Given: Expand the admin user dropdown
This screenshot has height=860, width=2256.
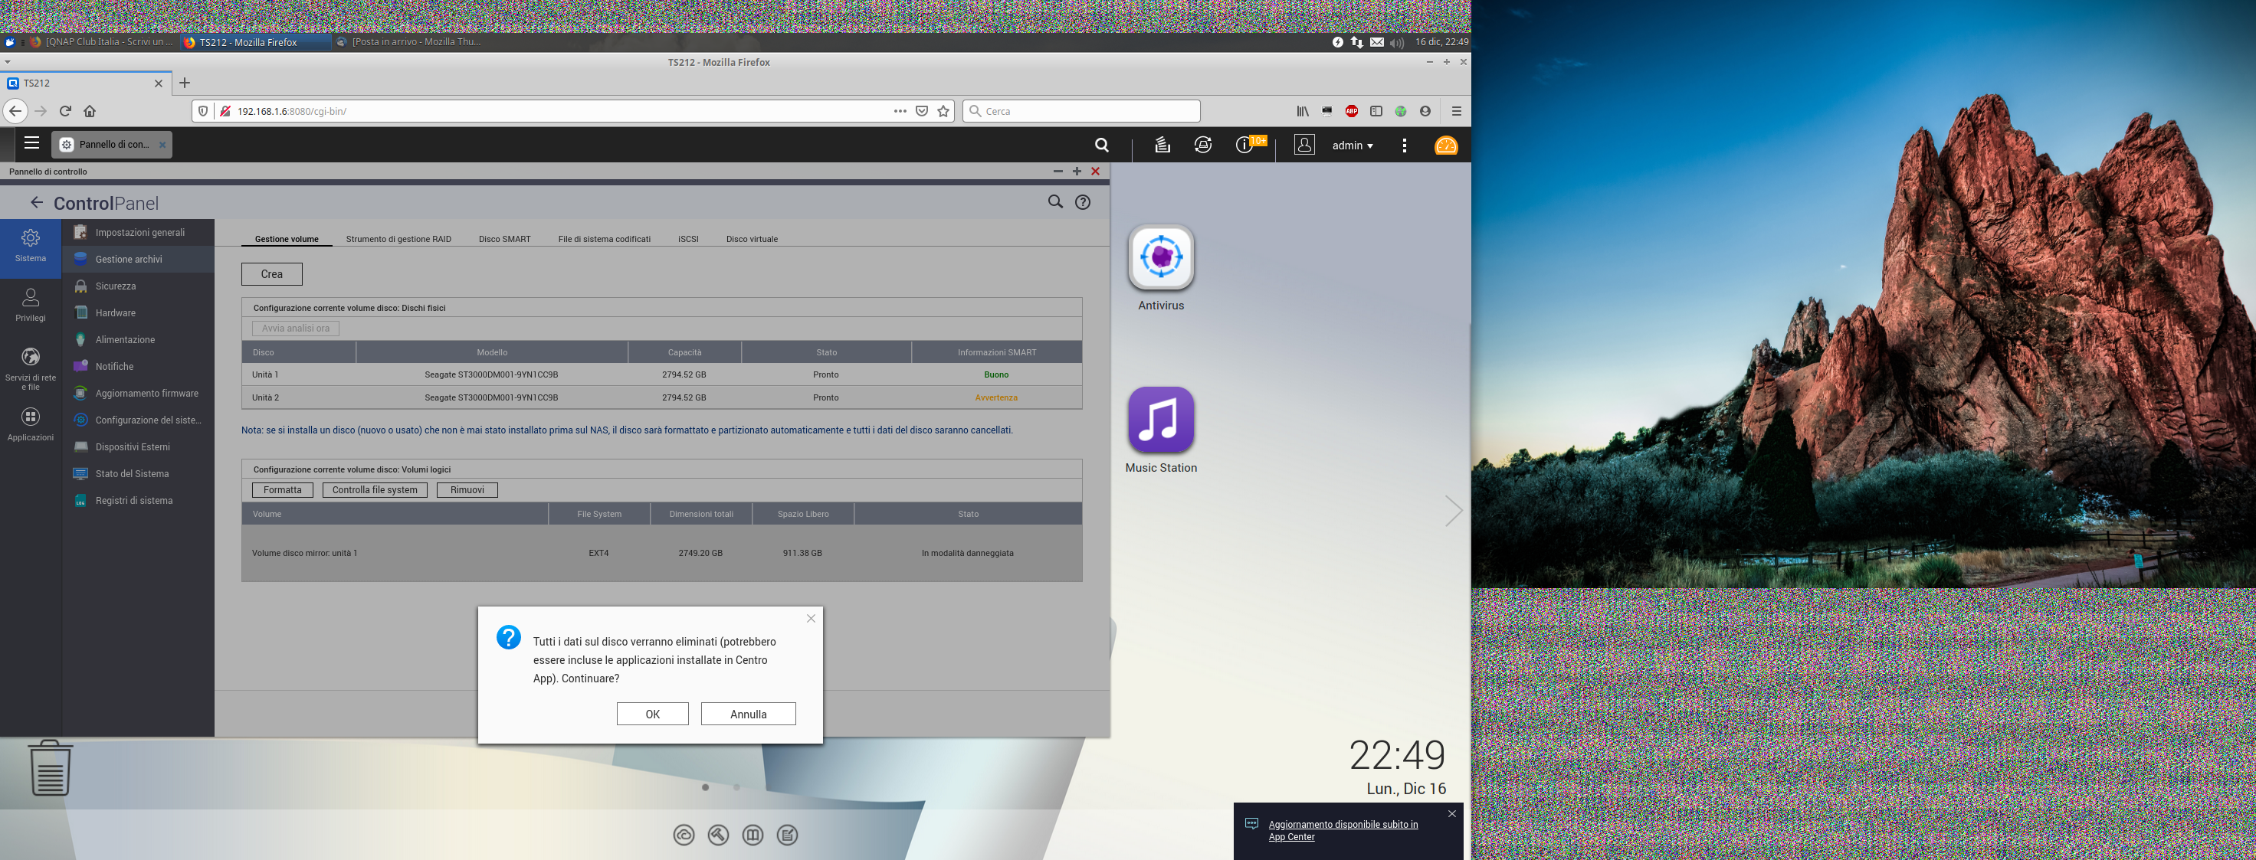Looking at the screenshot, I should [1353, 146].
